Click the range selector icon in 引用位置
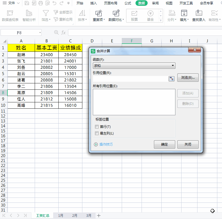 tap(171, 79)
